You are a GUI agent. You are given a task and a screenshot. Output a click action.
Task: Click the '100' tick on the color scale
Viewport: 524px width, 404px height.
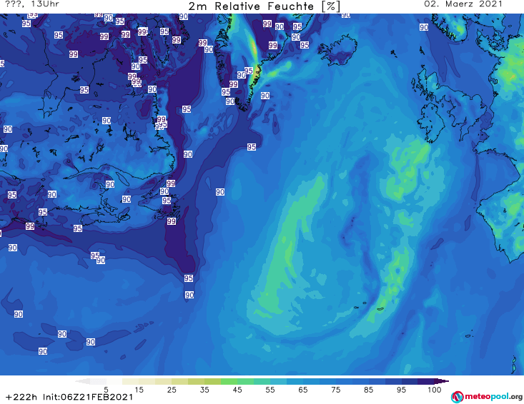(434, 389)
